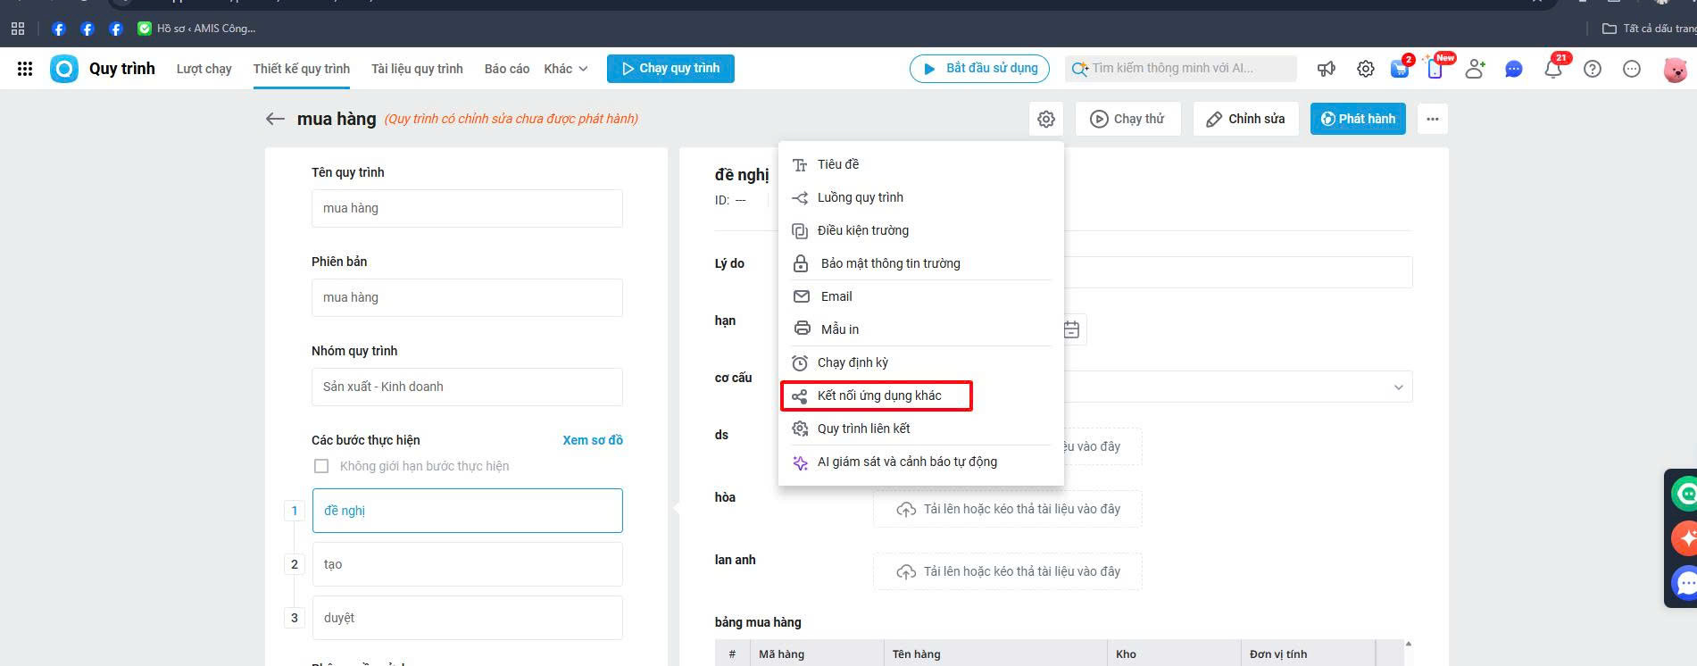Go back using the arrow beside mua hàng
1697x666 pixels.
[275, 119]
